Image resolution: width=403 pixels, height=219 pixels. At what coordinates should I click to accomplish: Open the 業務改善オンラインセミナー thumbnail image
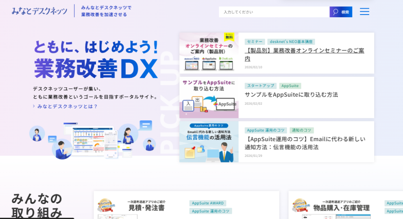point(209,53)
